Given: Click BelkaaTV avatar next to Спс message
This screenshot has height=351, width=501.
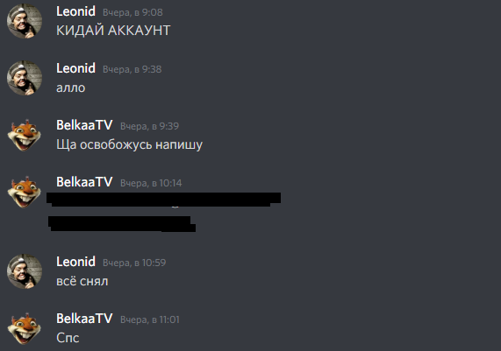Looking at the screenshot, I should click(25, 328).
